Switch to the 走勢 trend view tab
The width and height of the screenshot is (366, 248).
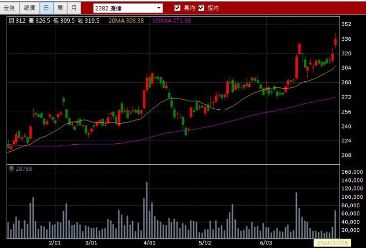[x=10, y=8]
